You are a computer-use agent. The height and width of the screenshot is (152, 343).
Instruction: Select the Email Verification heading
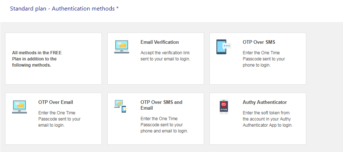click(160, 42)
